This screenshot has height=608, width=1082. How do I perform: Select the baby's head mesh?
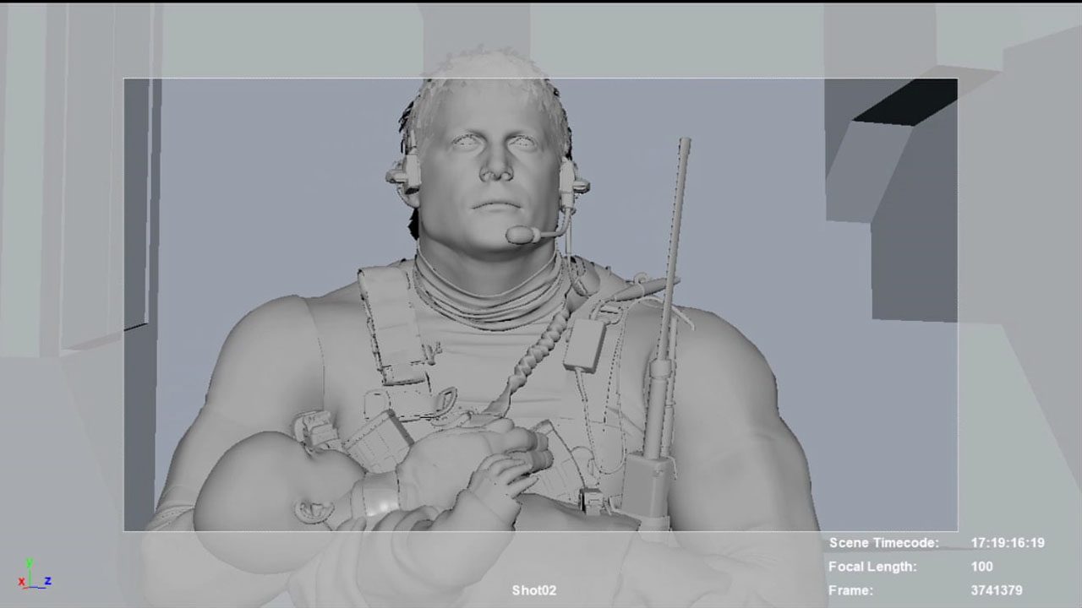point(254,481)
